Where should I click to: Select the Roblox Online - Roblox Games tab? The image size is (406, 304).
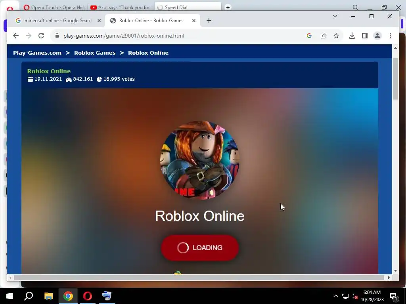coord(153,21)
